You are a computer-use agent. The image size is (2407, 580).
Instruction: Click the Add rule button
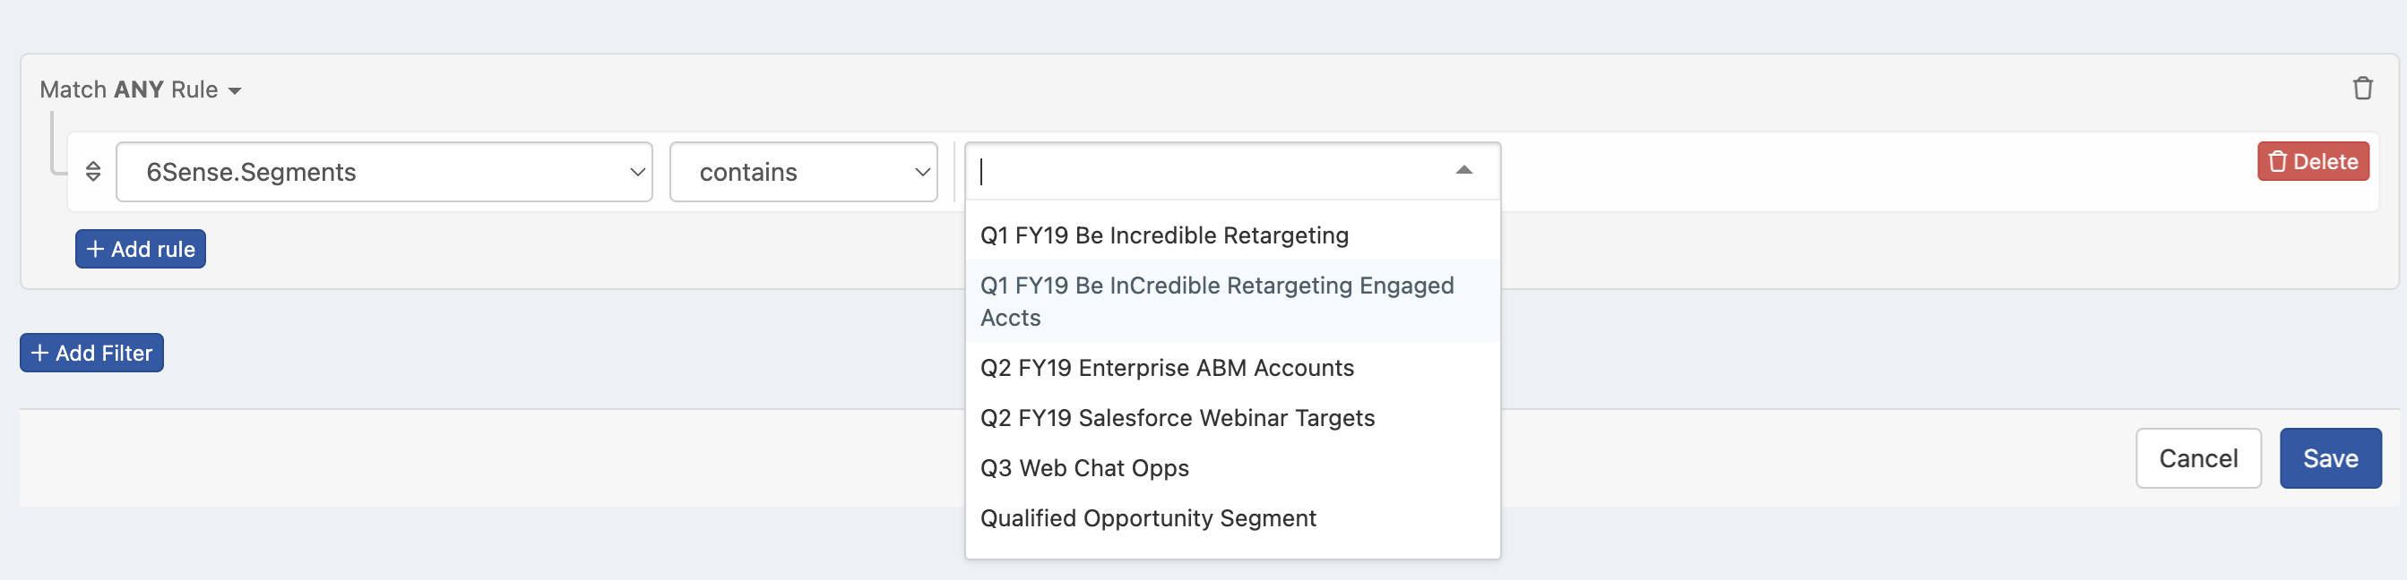[x=141, y=250]
